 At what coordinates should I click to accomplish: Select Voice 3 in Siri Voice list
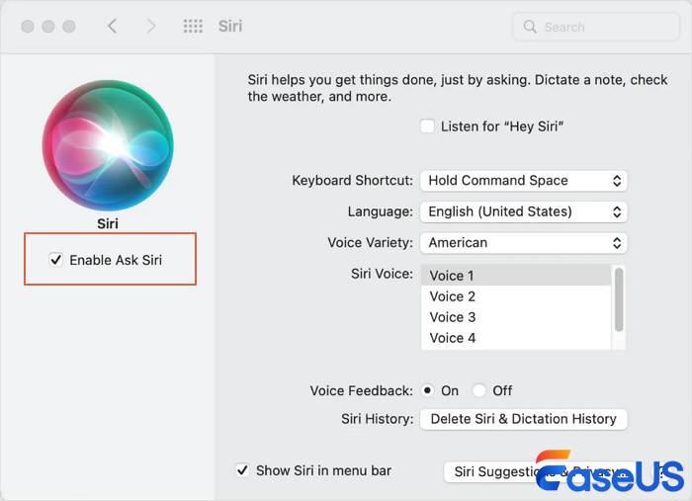click(516, 317)
